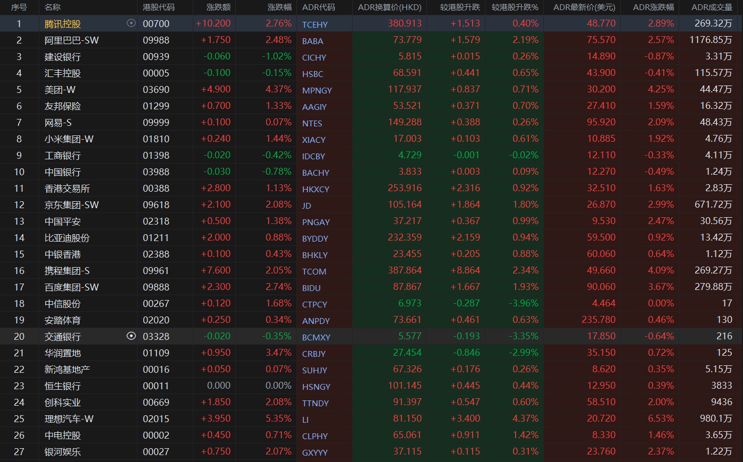
Task: Click the -3.96% premium value for 中信股份
Action: click(x=523, y=303)
